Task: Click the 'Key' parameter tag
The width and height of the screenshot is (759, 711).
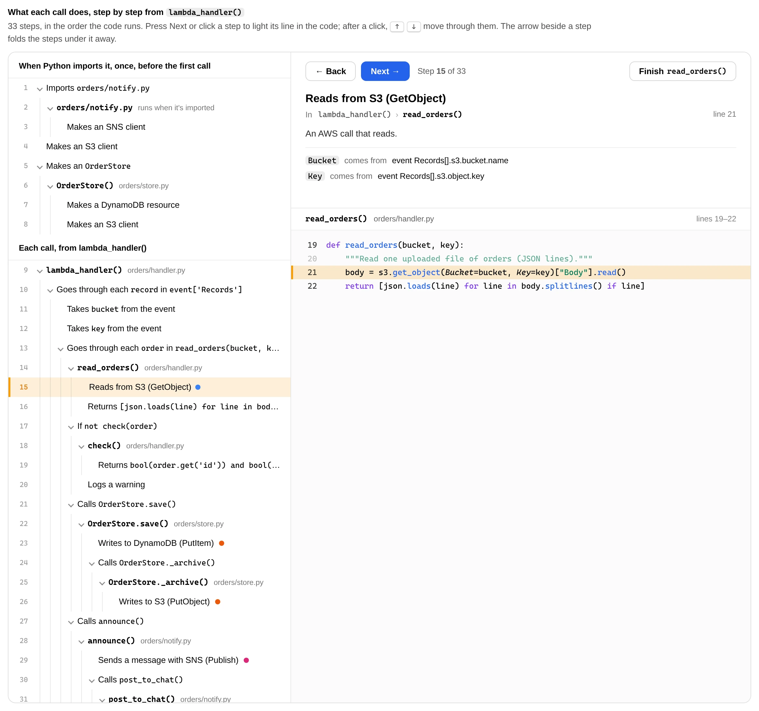Action: pyautogui.click(x=315, y=176)
